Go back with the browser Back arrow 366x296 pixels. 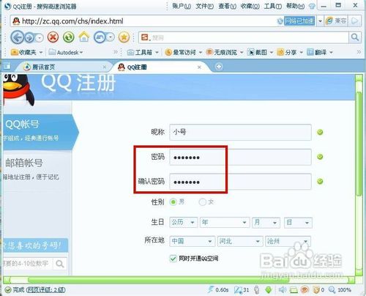click(18, 37)
